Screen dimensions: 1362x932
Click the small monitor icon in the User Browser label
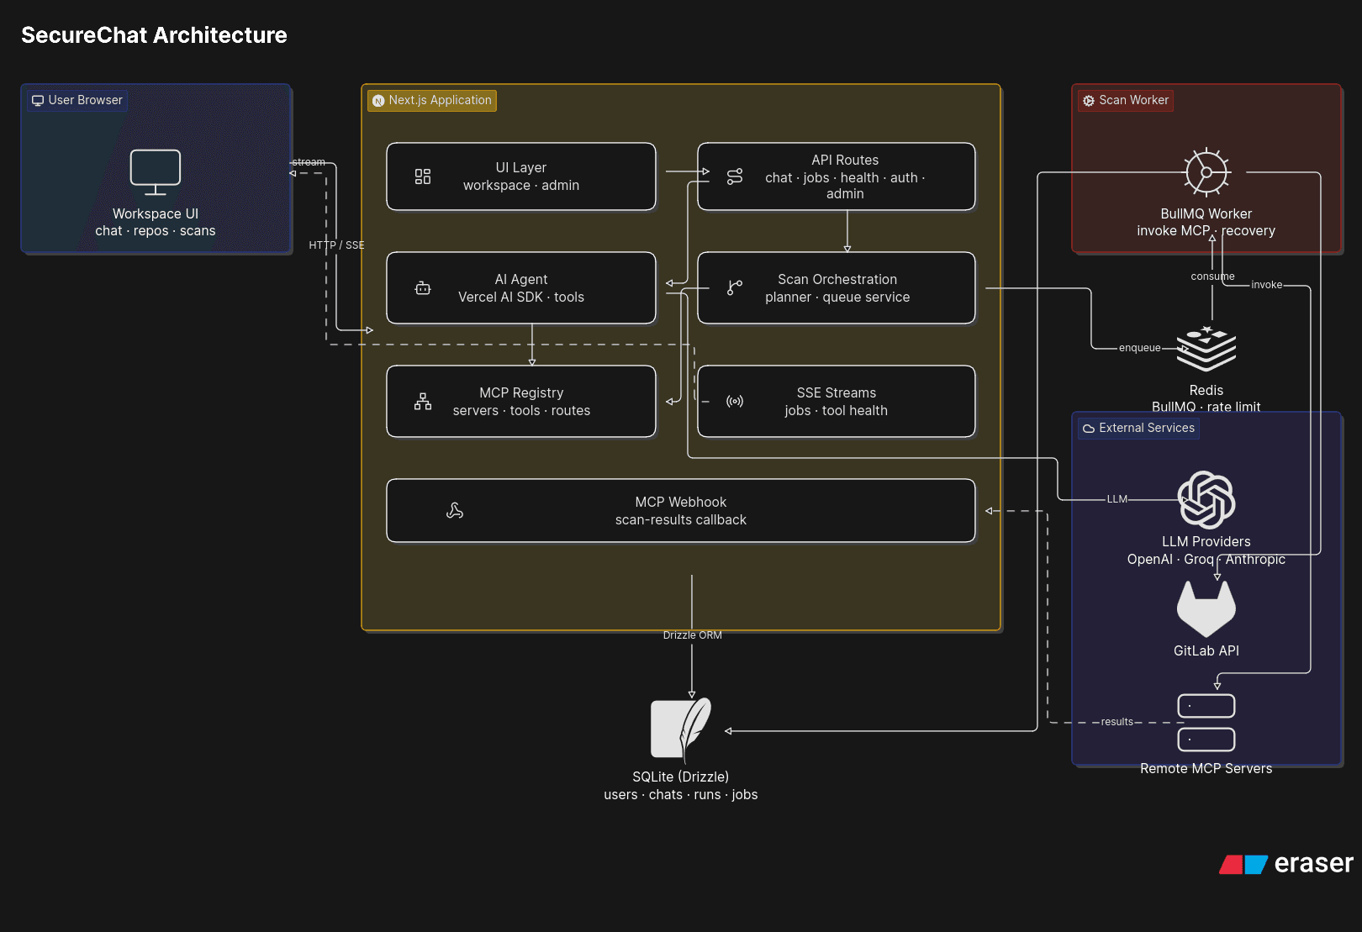click(38, 101)
